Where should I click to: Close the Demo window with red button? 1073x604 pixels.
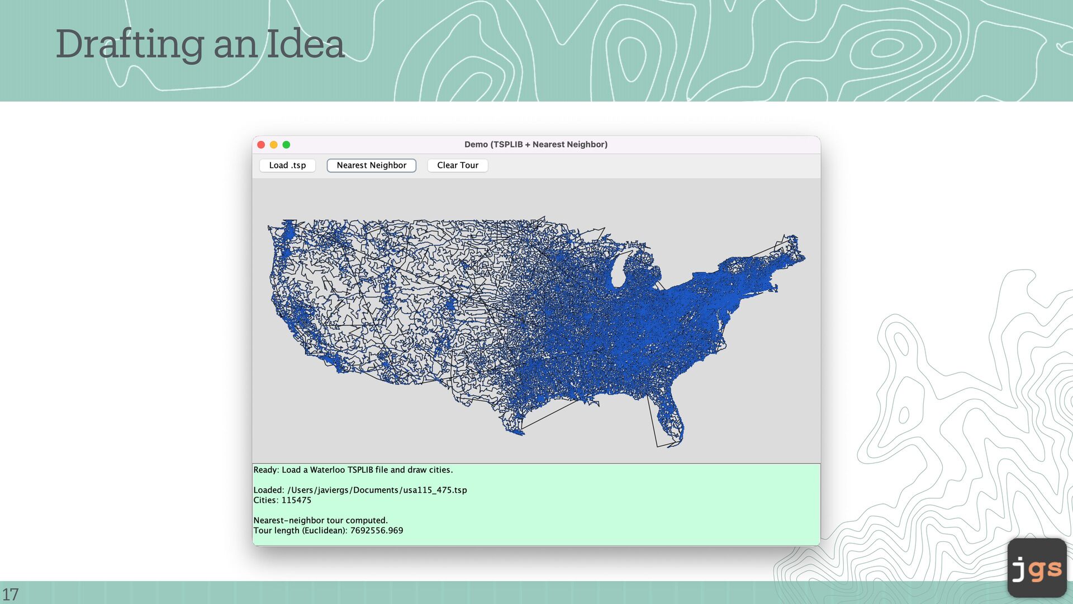click(261, 145)
